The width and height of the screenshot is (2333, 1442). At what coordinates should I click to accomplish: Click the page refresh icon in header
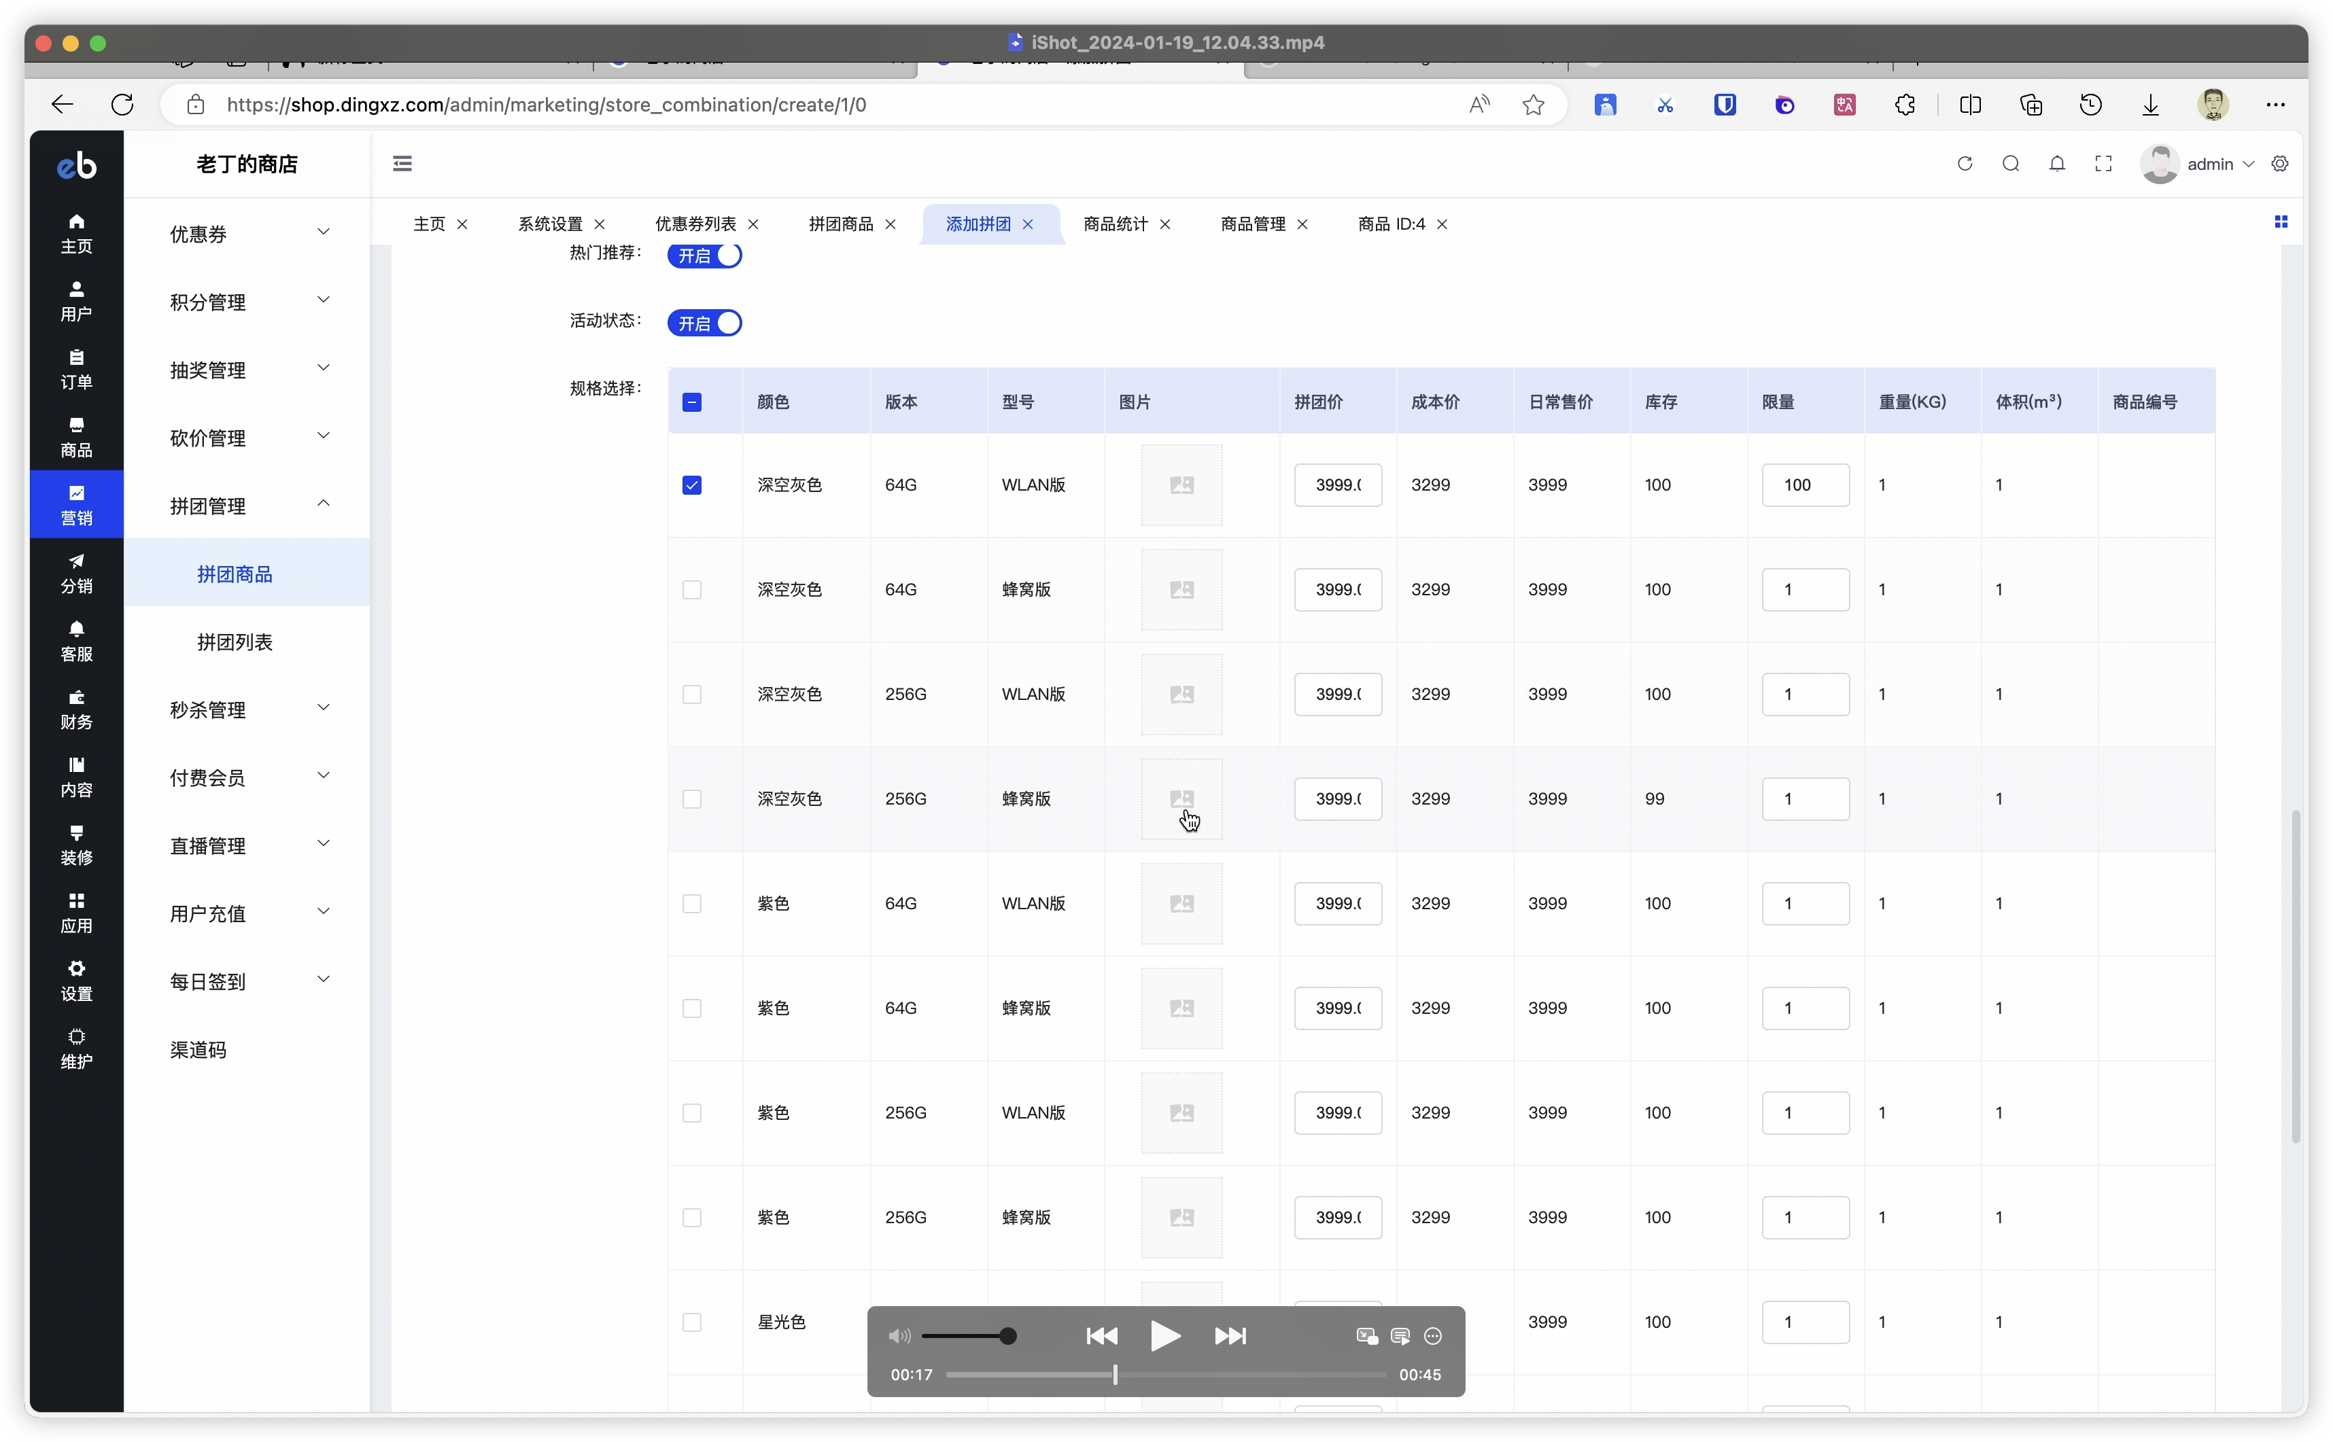pyautogui.click(x=1965, y=163)
